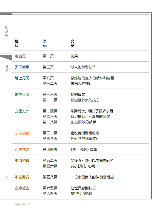Click the 卷首语 column label

tap(20, 56)
